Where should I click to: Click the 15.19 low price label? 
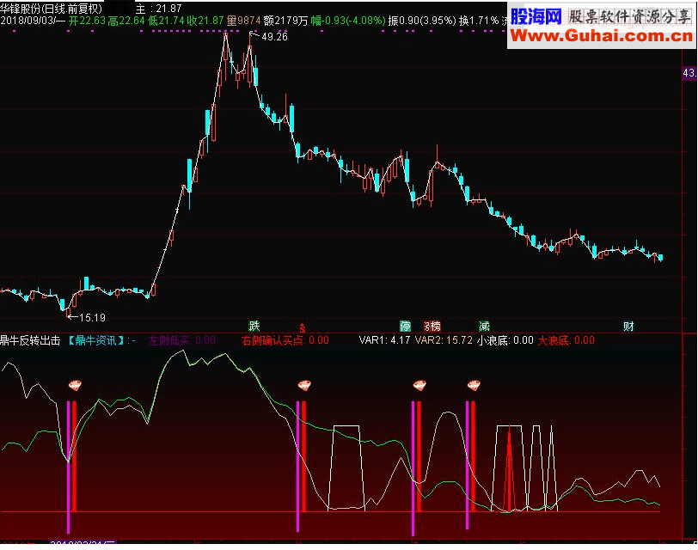coord(92,318)
